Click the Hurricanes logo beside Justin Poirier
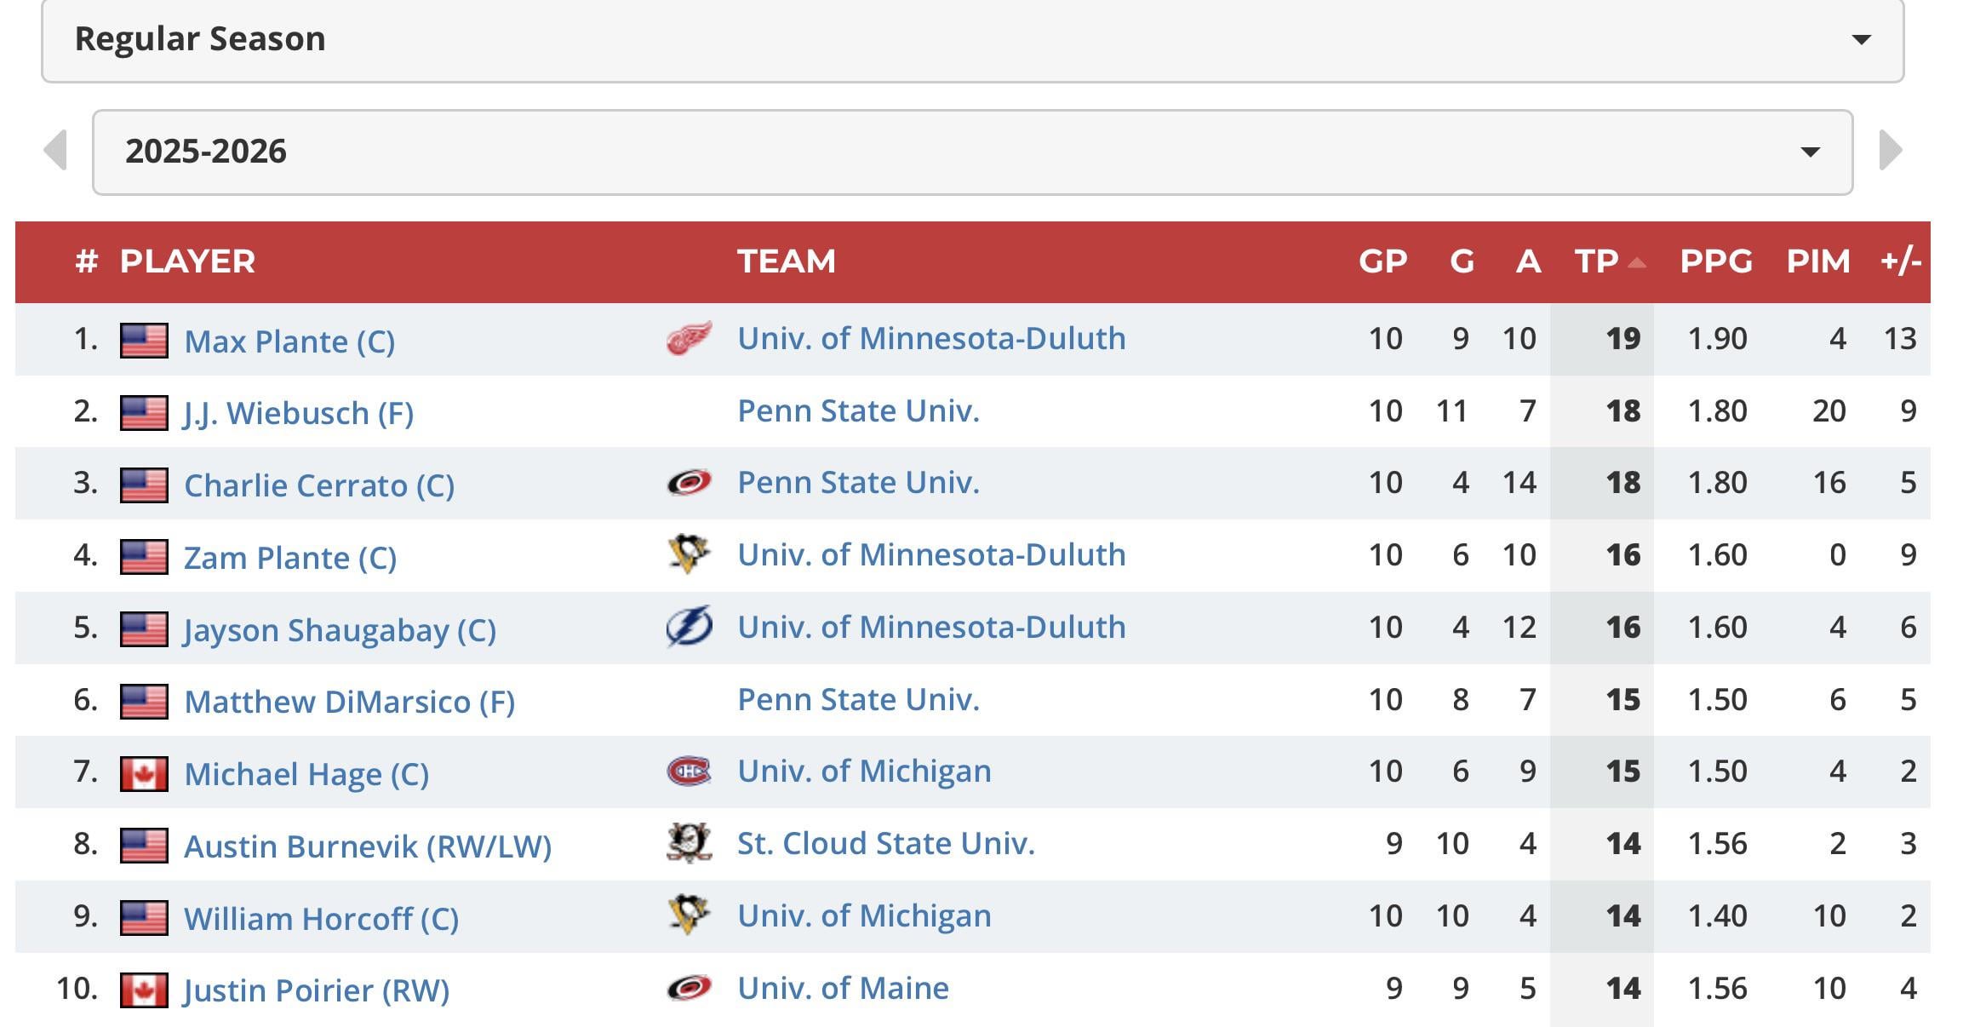 pos(689,988)
